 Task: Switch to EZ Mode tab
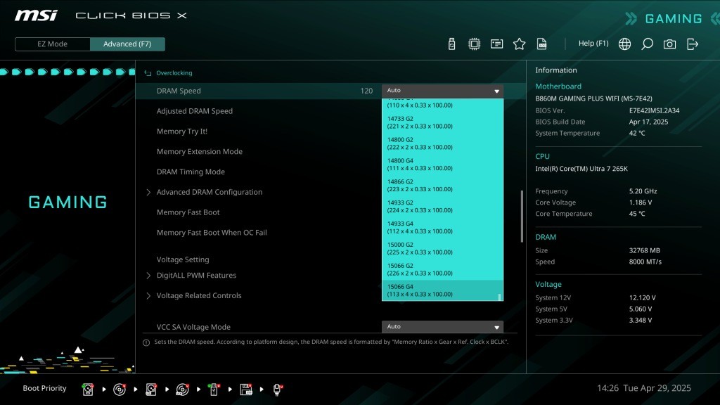(53, 44)
